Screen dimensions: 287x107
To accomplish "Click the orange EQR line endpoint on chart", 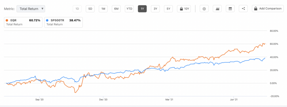I will [265, 43].
